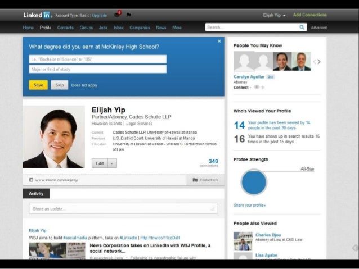Click the Share an update box
This screenshot has height=269, width=359.
pos(123,209)
